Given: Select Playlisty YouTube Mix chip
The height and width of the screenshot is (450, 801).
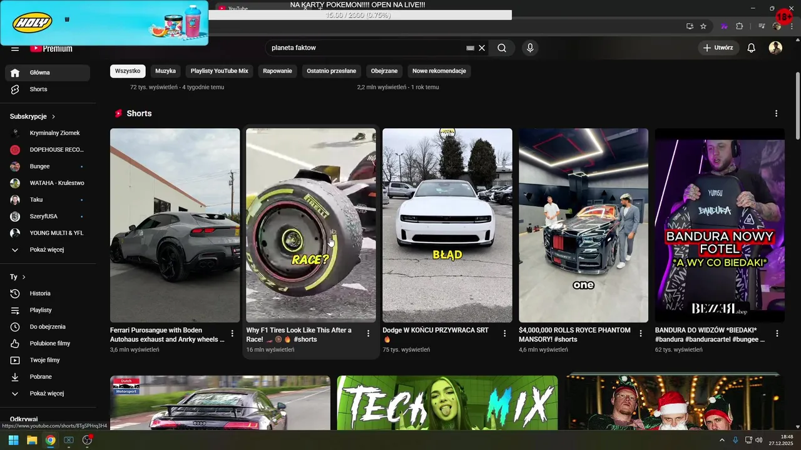Looking at the screenshot, I should (220, 71).
